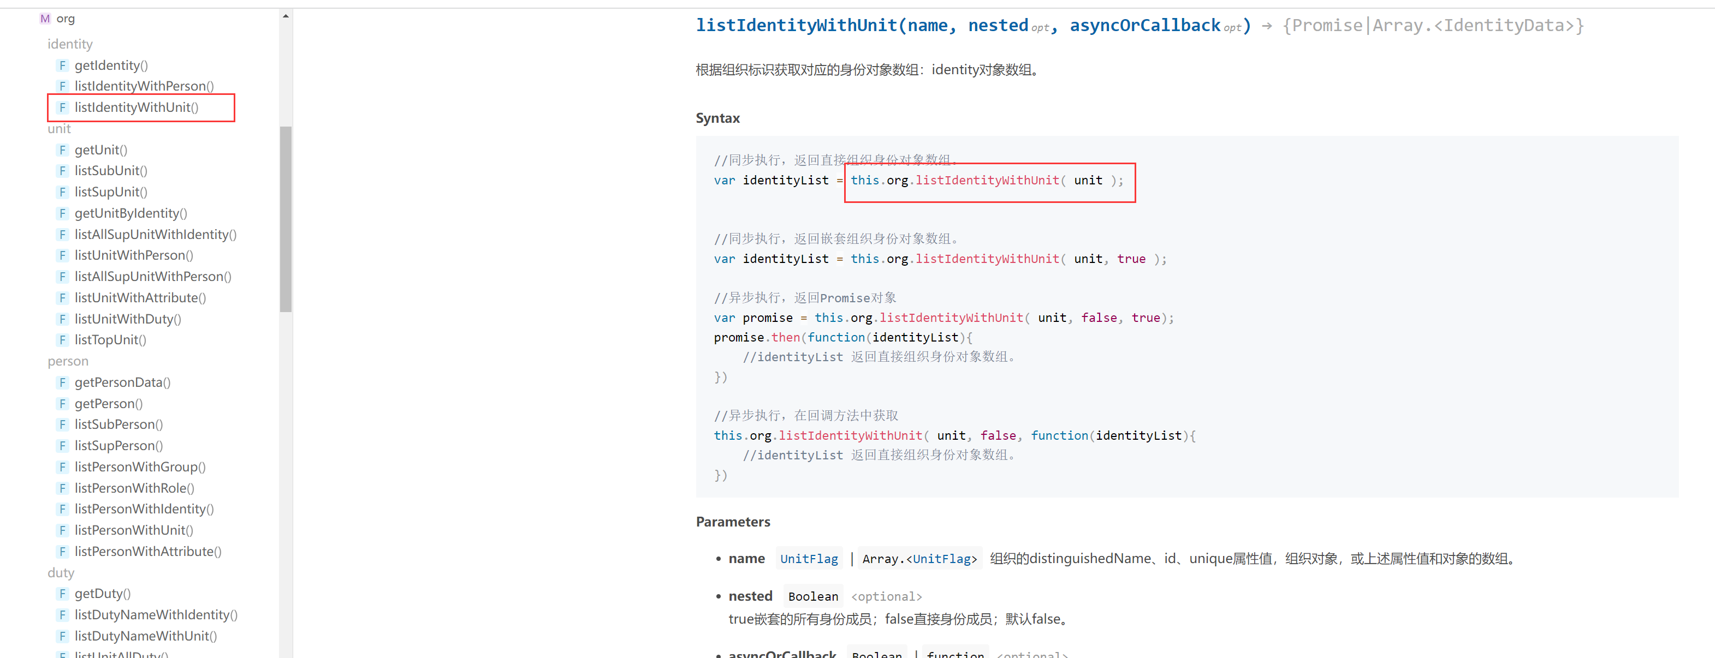Click the M module icon beside org

click(x=45, y=19)
